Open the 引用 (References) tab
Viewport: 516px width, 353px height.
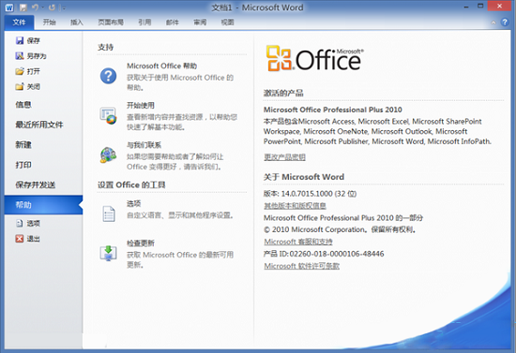tap(144, 22)
